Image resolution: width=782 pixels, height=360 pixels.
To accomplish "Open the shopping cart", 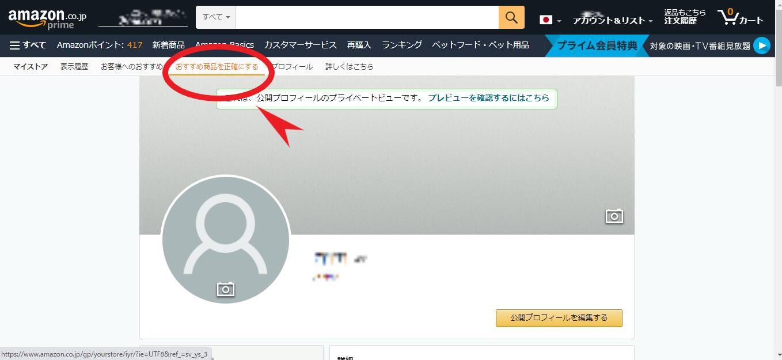I will (x=741, y=18).
